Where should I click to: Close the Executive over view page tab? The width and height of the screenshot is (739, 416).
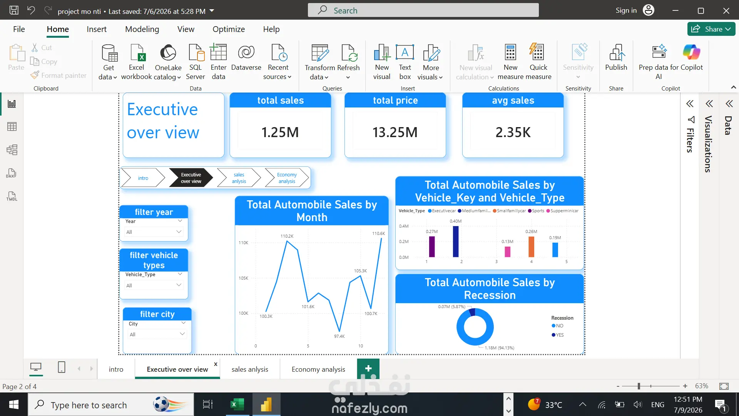[x=216, y=364]
